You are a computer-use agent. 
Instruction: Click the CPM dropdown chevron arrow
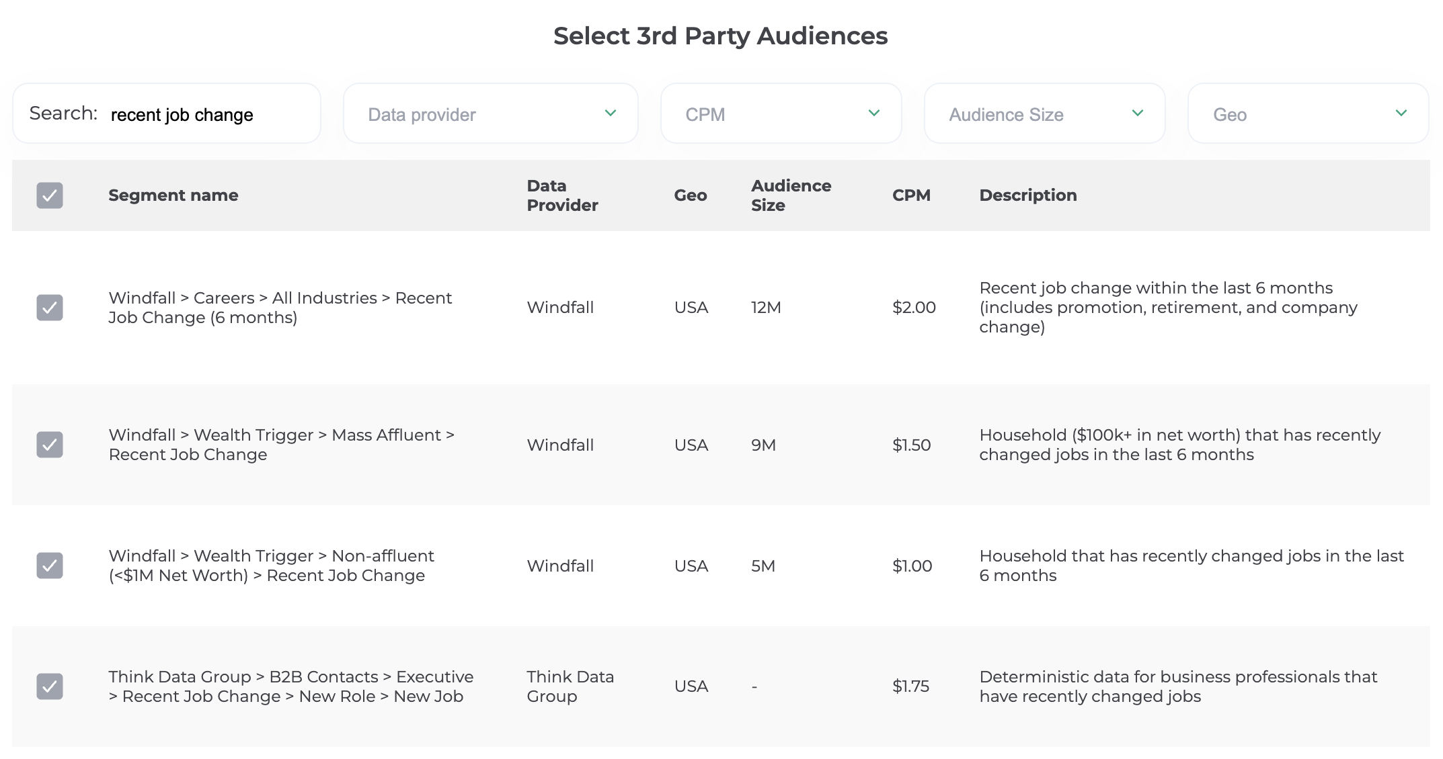click(x=874, y=113)
